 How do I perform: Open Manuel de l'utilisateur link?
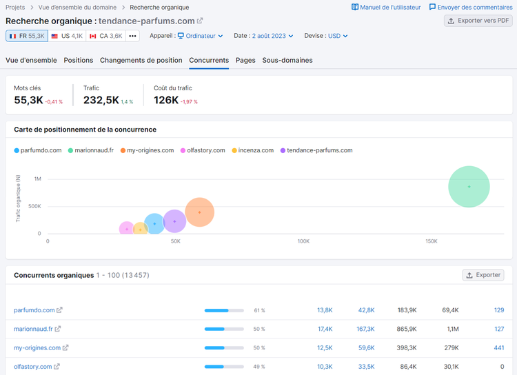coord(386,8)
